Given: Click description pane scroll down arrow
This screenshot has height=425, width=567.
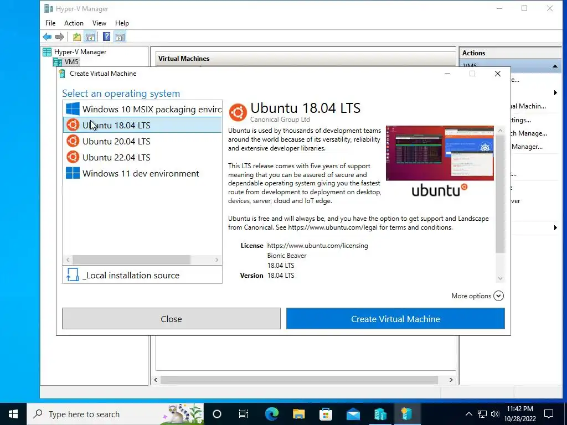Looking at the screenshot, I should pos(500,278).
